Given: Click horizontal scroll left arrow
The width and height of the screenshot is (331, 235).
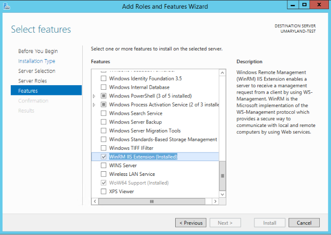Looking at the screenshot, I should tap(95, 201).
